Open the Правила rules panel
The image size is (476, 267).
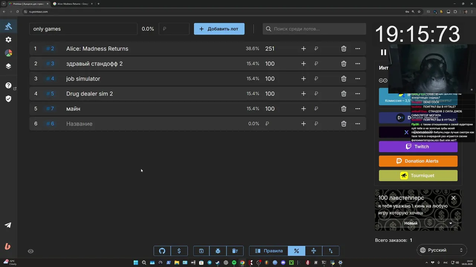pos(269,251)
